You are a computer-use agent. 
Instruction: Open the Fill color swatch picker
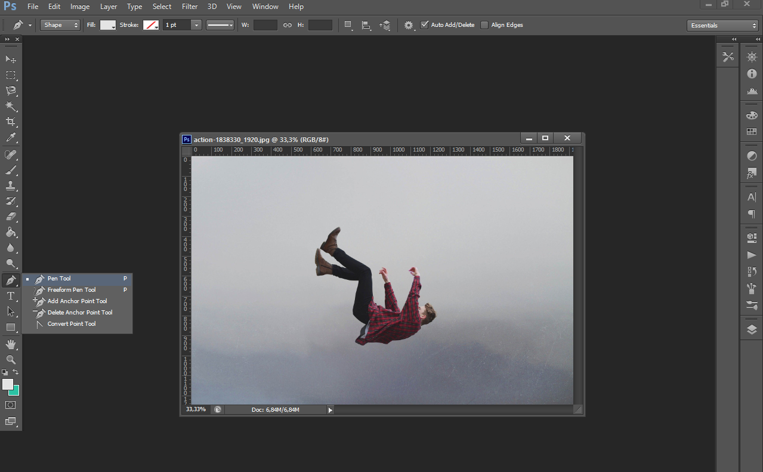pyautogui.click(x=108, y=25)
